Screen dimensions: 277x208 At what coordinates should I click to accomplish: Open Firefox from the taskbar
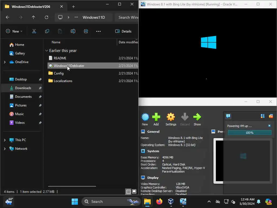pyautogui.click(x=159, y=201)
